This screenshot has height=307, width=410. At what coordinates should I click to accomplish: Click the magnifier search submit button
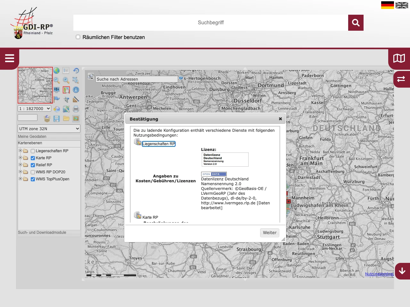pos(356,23)
